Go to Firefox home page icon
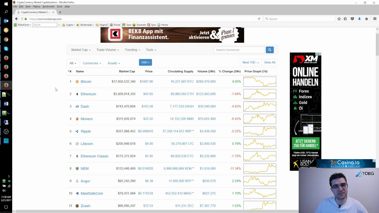379x213 pixels. [366, 19]
